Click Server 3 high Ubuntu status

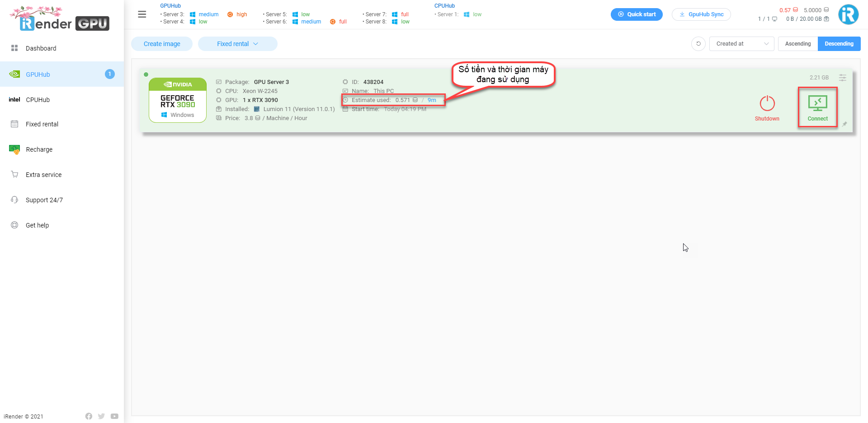[x=237, y=14]
